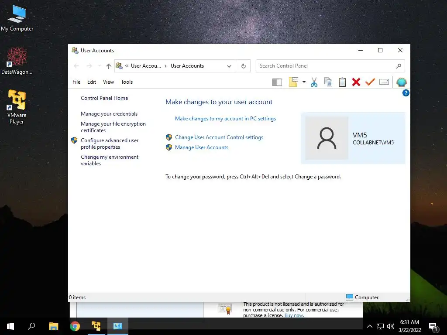Open Make changes to my account in PC settings

coord(226,119)
